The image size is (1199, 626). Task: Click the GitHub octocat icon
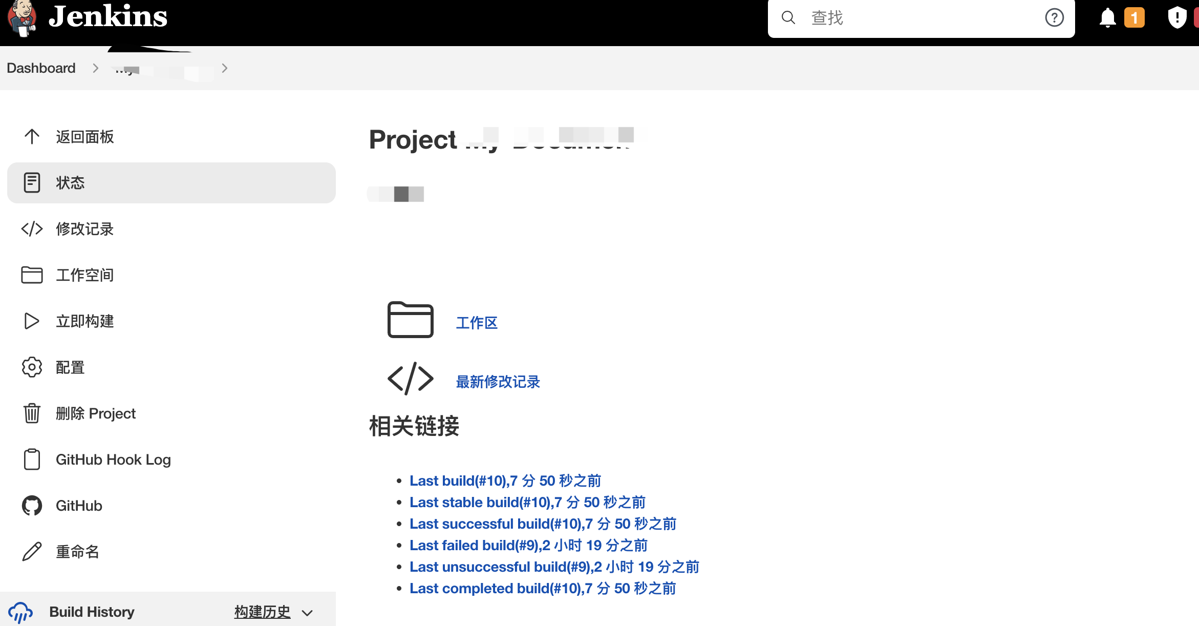[x=32, y=506]
